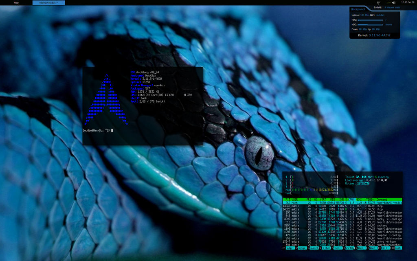
Task: Select the conky process row in htop
Action: [342, 219]
